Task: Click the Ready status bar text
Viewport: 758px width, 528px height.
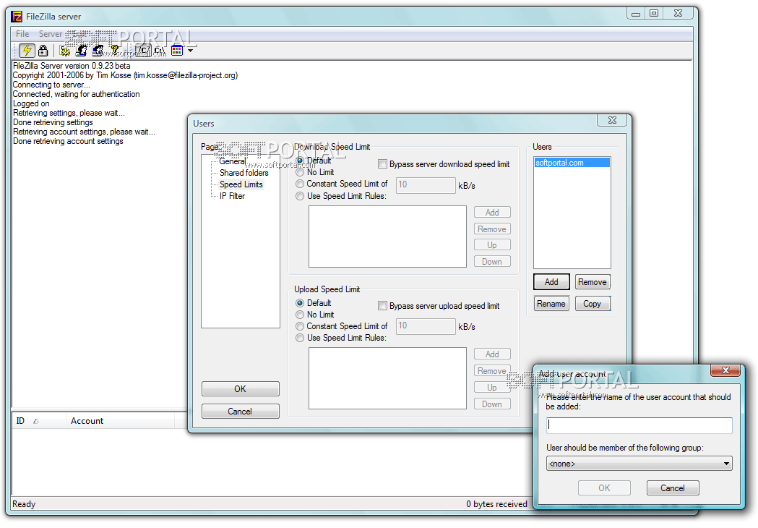Action: pyautogui.click(x=24, y=504)
